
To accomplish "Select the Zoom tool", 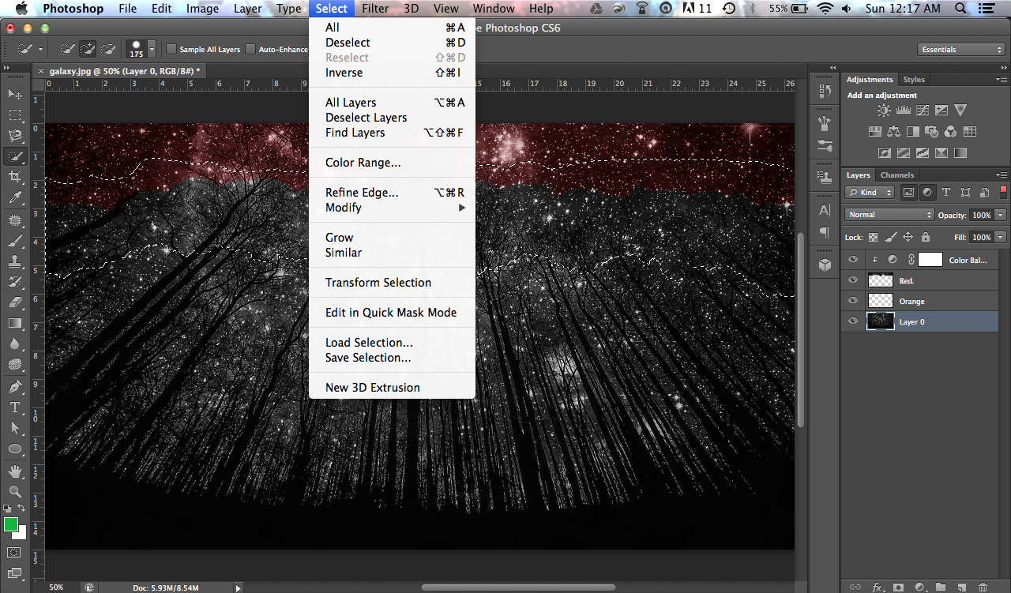I will click(15, 491).
